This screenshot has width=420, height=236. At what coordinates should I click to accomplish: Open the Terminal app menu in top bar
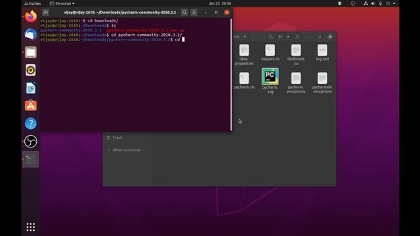[x=62, y=3]
